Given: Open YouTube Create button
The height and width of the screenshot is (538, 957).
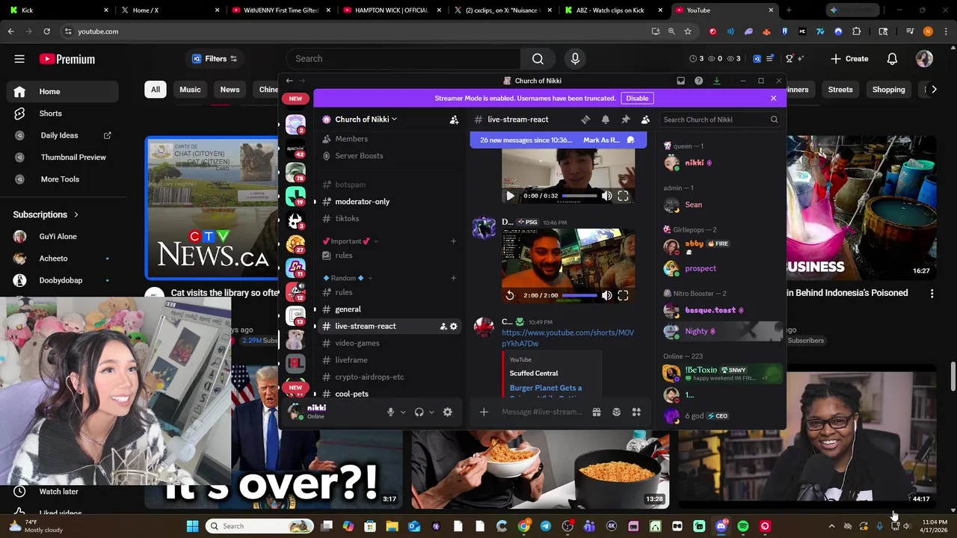Looking at the screenshot, I should pyautogui.click(x=849, y=59).
